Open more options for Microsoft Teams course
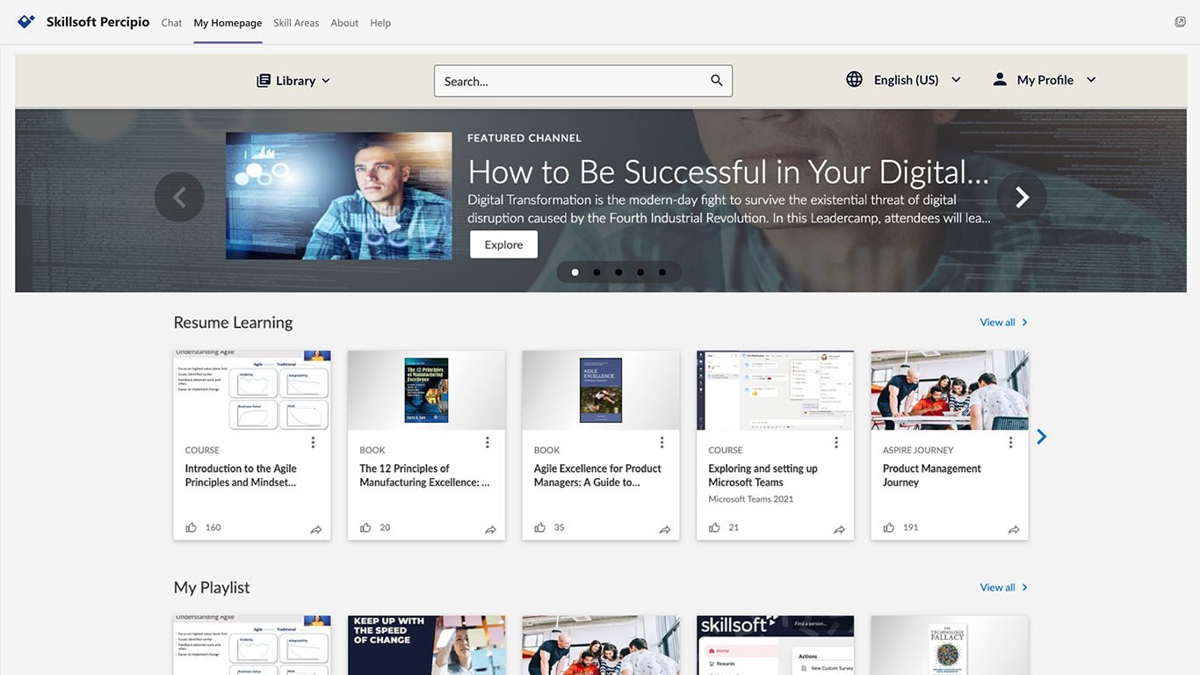Viewport: 1200px width, 675px height. (x=836, y=442)
